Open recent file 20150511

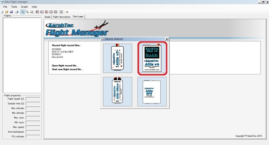tap(56, 54)
